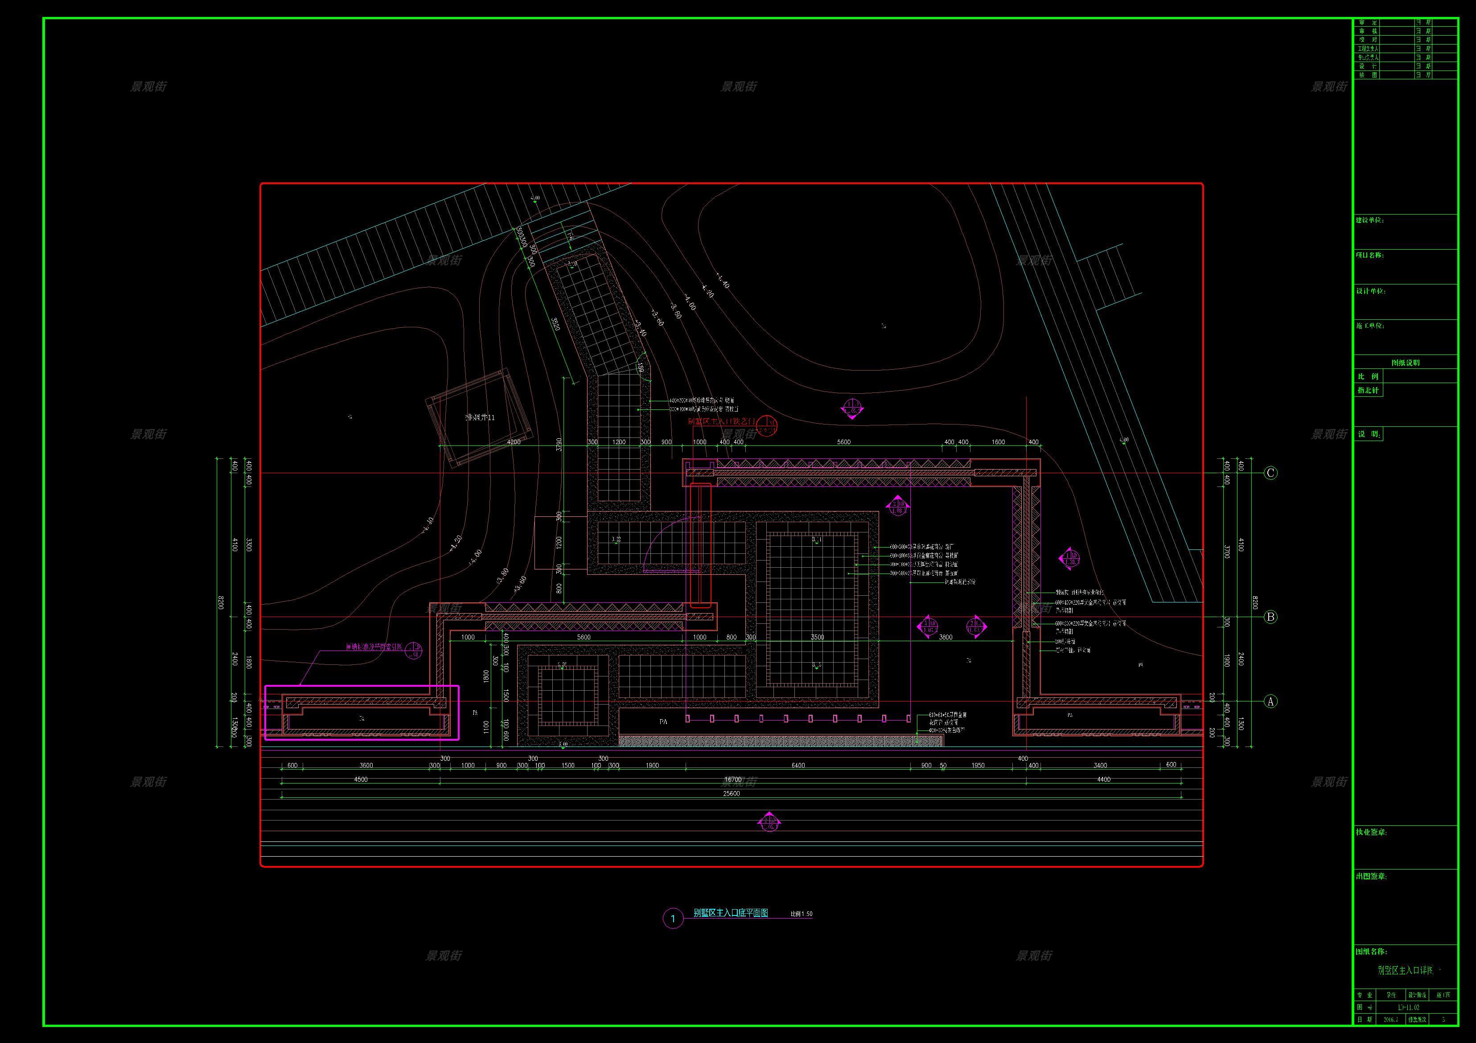Select the 6400 dimension text at bottom

click(x=798, y=766)
